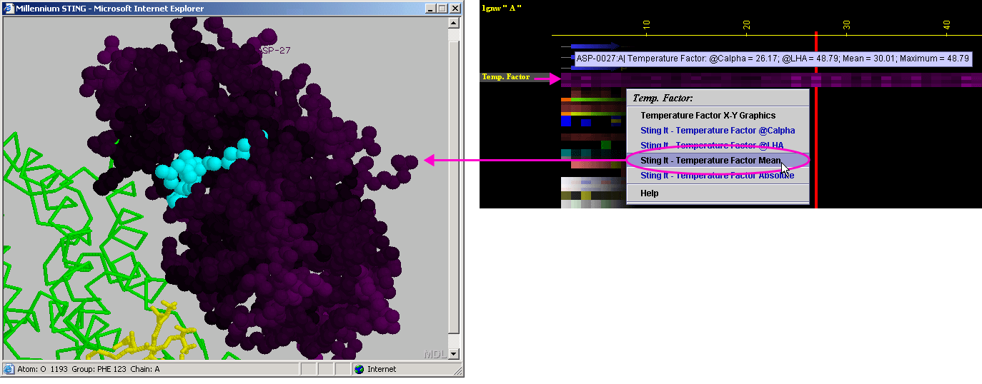Image resolution: width=982 pixels, height=384 pixels.
Task: Click the Internet Explorer icon in title bar
Action: [x=9, y=9]
